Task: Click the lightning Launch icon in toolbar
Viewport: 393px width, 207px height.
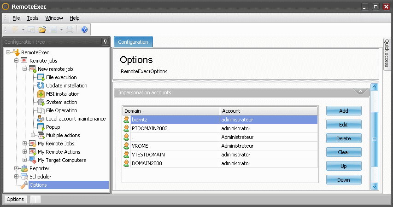Action: pos(15,29)
